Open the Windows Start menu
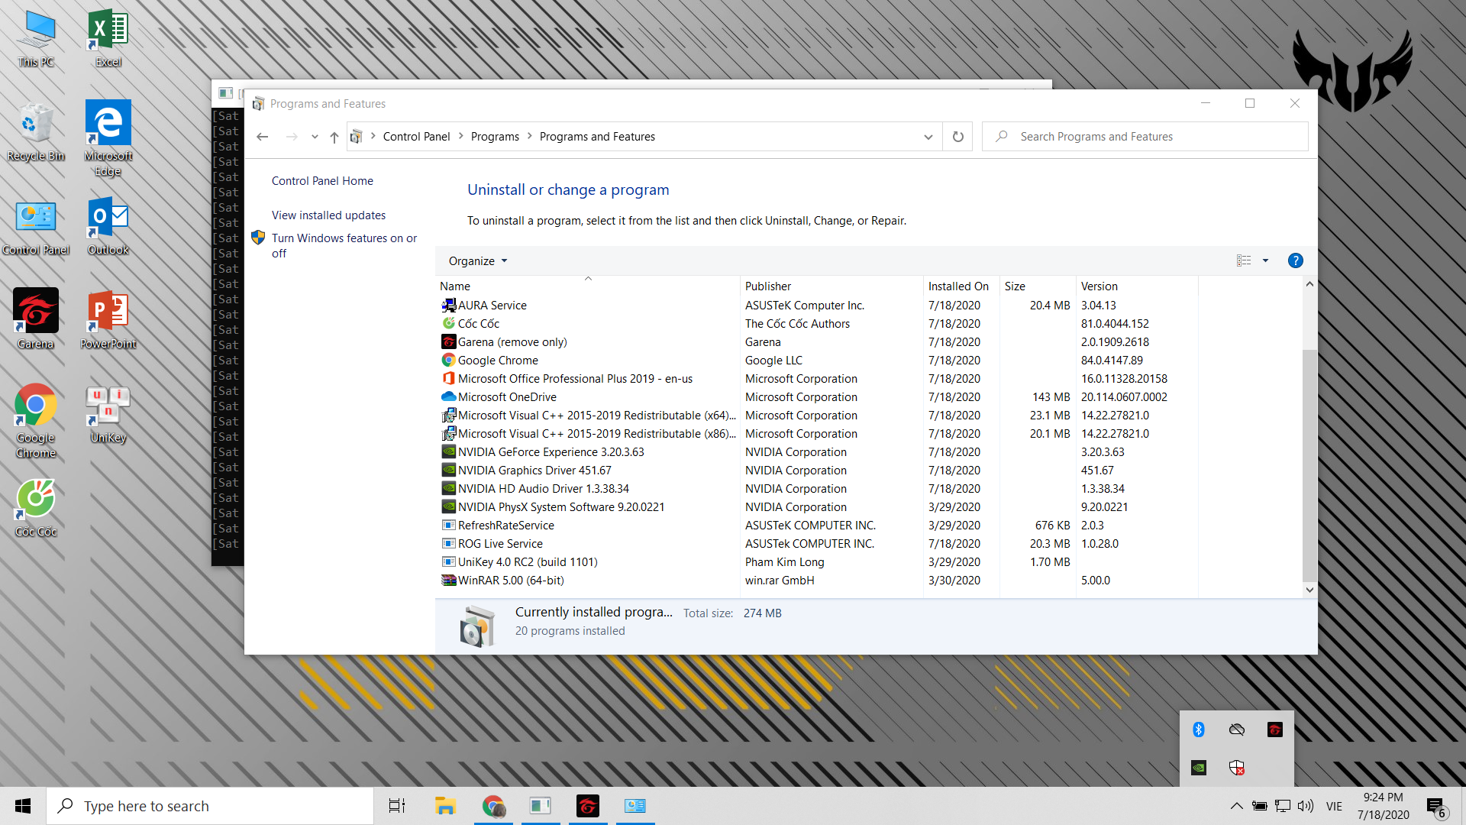This screenshot has height=825, width=1466. click(23, 806)
